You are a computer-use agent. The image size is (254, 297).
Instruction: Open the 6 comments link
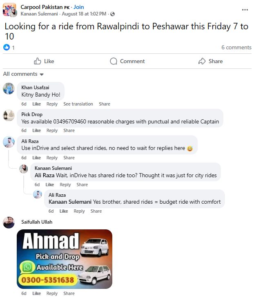(x=236, y=47)
